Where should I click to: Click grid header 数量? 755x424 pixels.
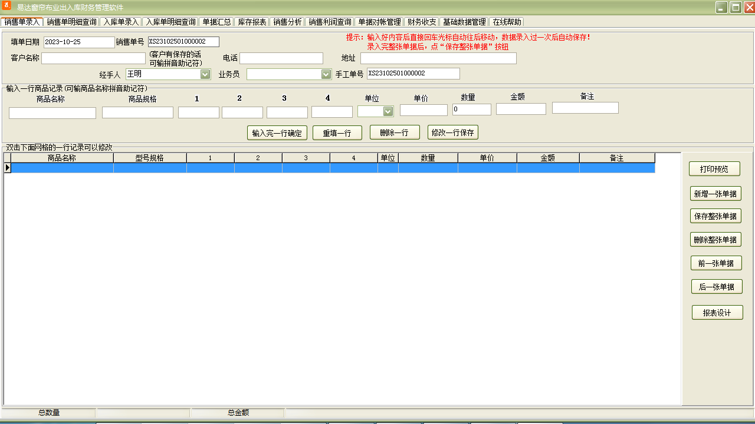click(x=428, y=158)
